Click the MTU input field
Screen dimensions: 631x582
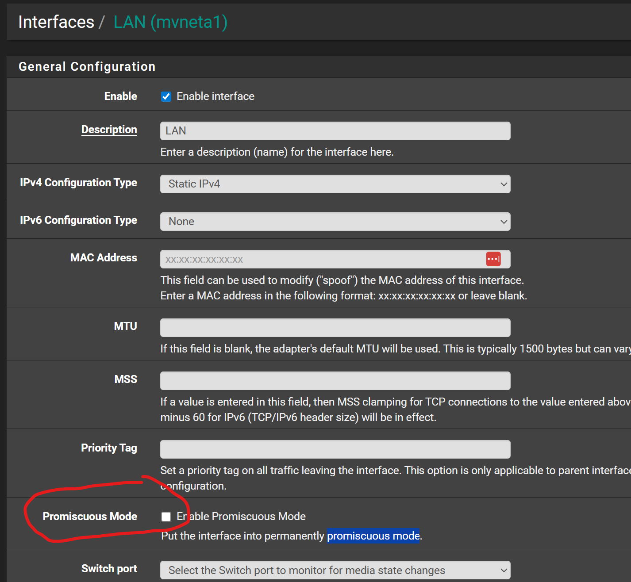(x=335, y=328)
